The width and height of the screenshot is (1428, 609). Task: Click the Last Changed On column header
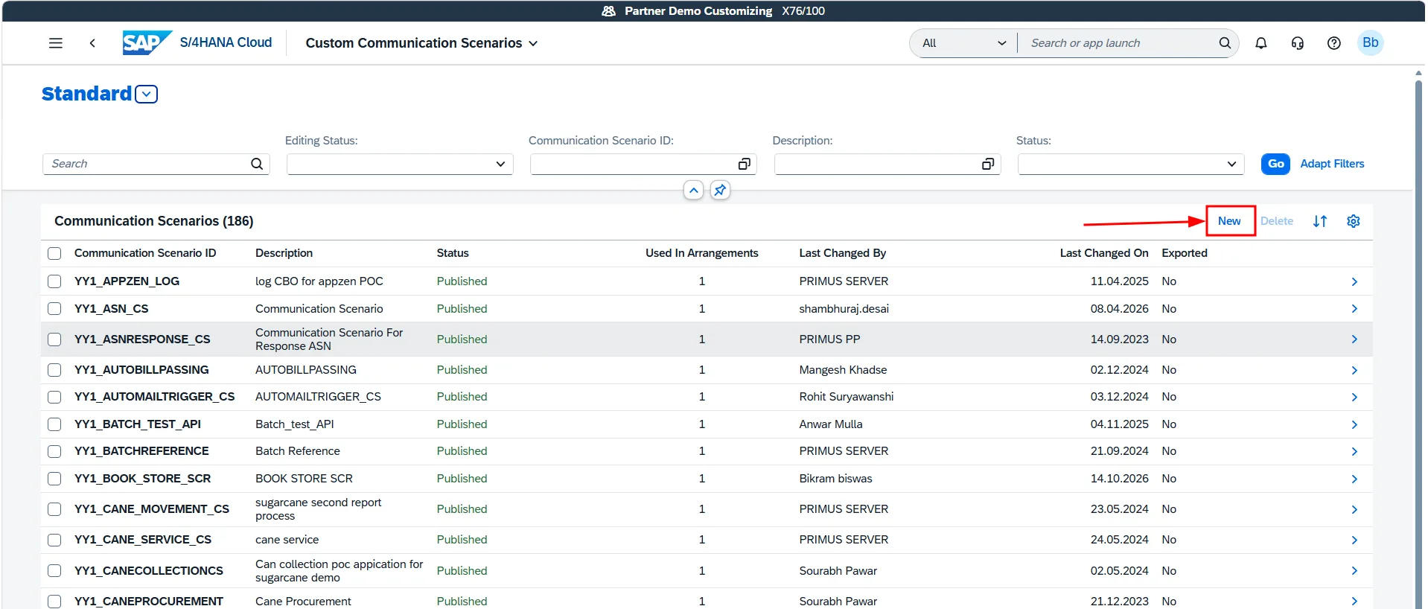pos(1104,253)
